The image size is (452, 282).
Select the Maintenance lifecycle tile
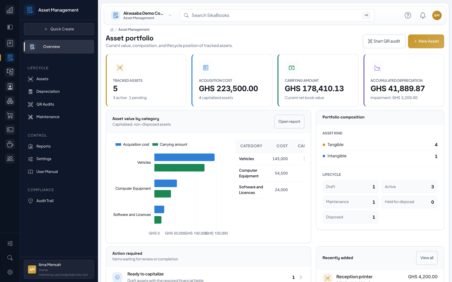coord(351,202)
